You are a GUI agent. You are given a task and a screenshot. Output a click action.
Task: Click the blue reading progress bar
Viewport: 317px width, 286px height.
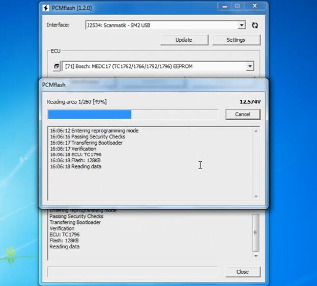click(133, 115)
